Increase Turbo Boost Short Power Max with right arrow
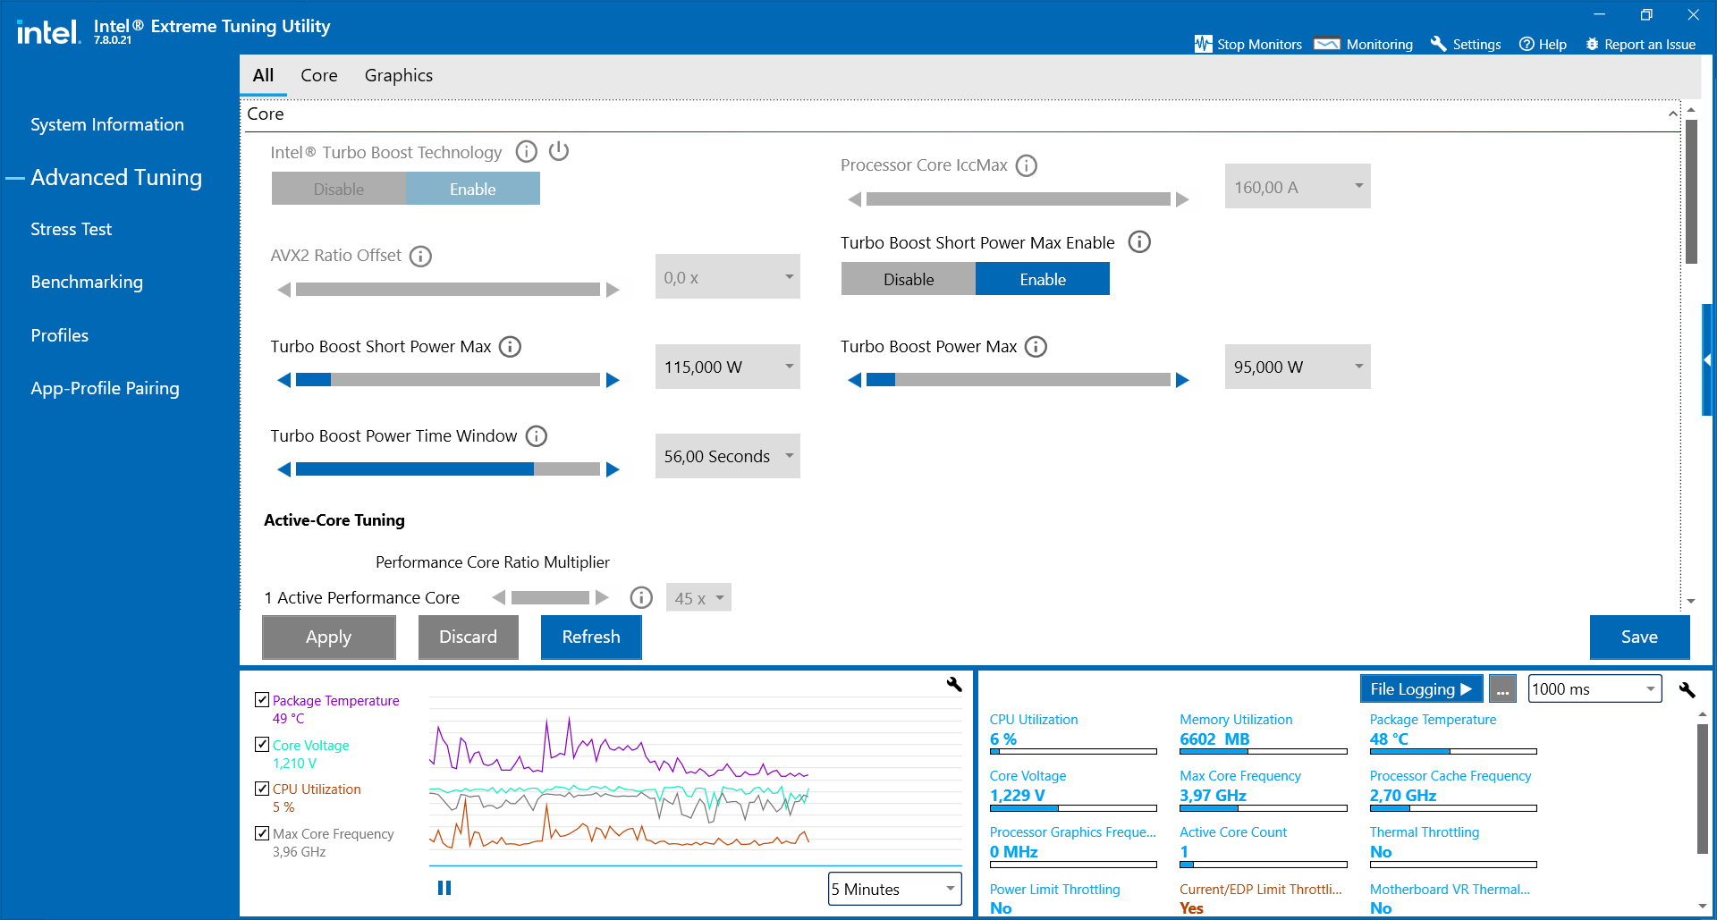The image size is (1717, 920). [x=613, y=380]
